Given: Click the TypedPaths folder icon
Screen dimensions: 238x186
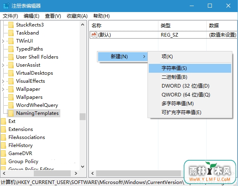Looking at the screenshot, I should [11, 49].
